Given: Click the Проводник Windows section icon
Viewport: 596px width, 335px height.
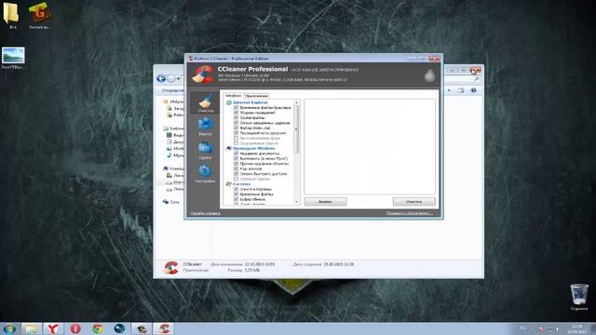Looking at the screenshot, I should [x=229, y=149].
